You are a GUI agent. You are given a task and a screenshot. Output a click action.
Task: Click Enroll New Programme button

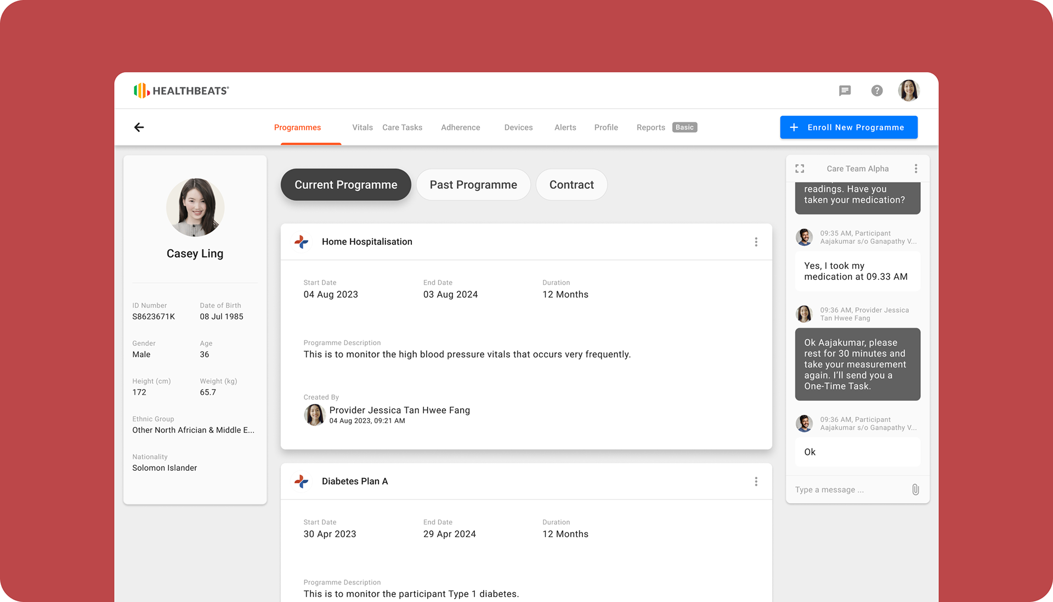click(x=848, y=127)
